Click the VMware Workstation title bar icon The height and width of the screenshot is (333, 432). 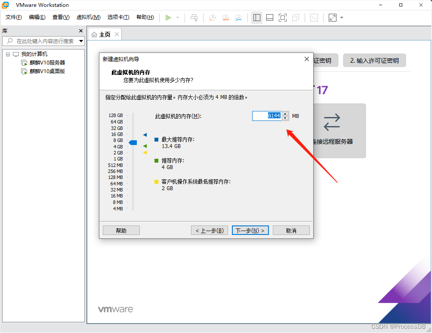(5, 5)
